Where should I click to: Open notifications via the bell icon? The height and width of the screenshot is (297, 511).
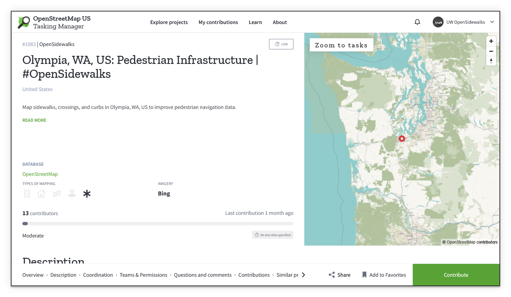(x=417, y=22)
